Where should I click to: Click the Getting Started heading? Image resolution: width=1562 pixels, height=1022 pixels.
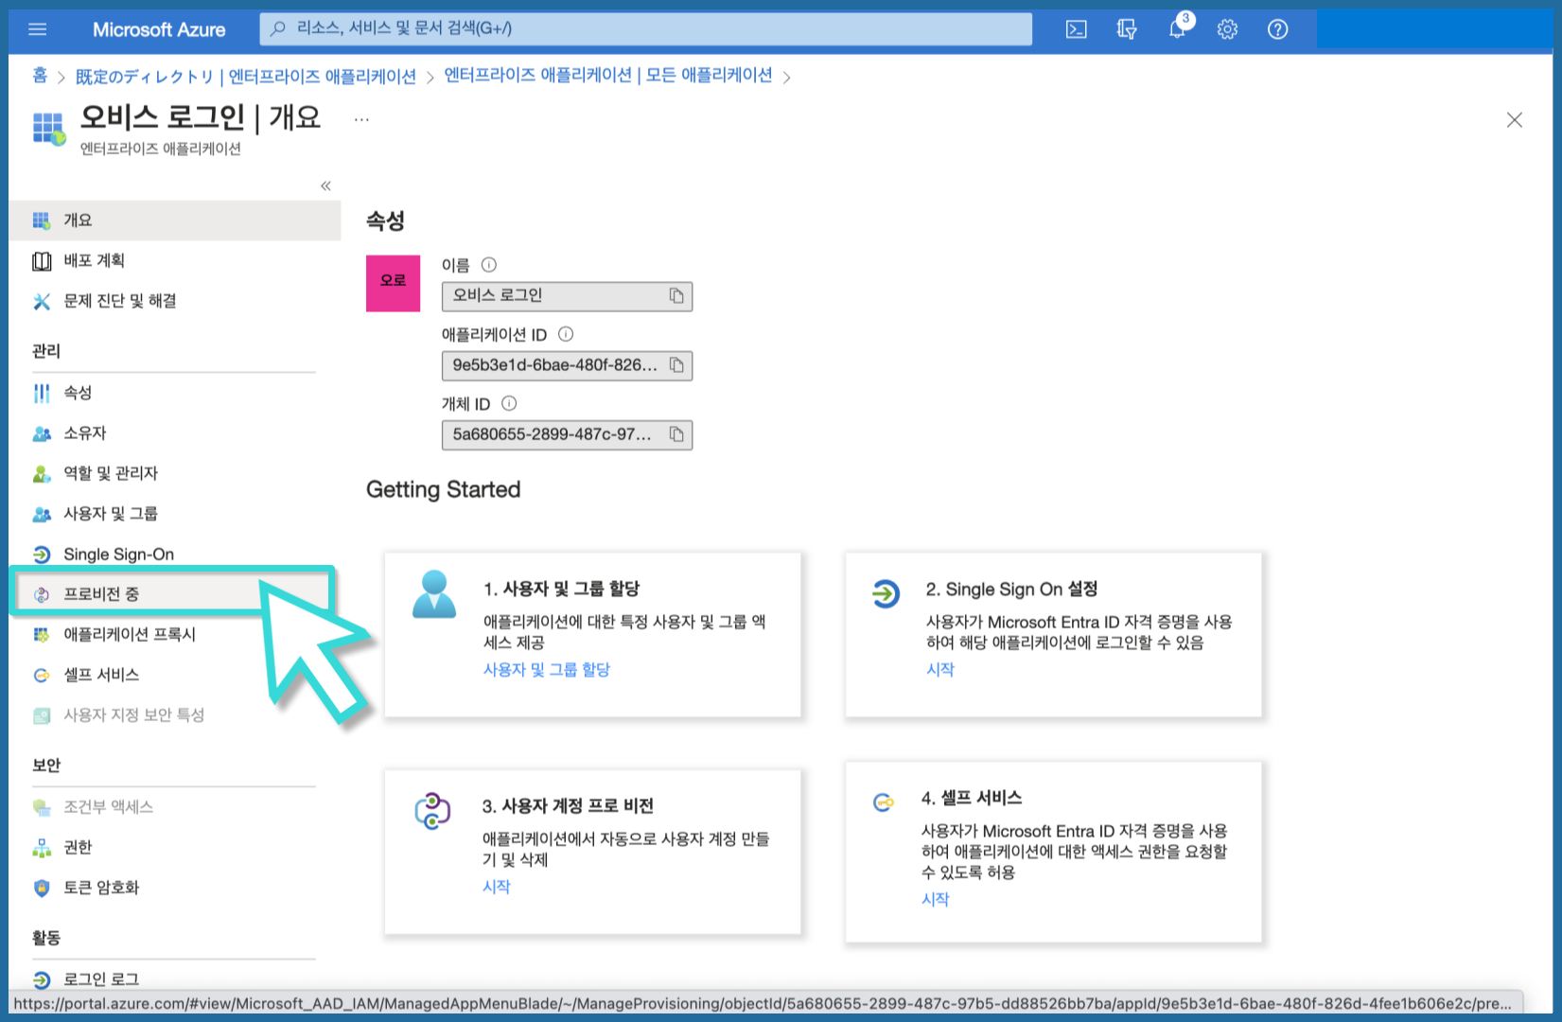pos(444,490)
